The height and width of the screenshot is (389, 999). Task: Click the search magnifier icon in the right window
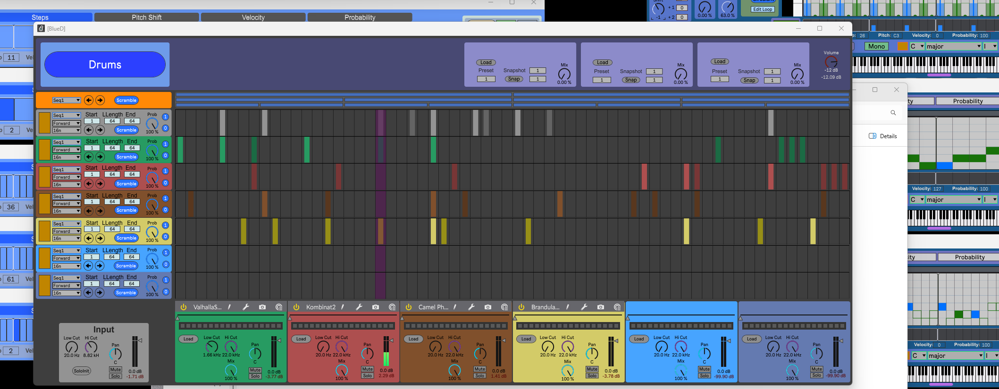(893, 113)
